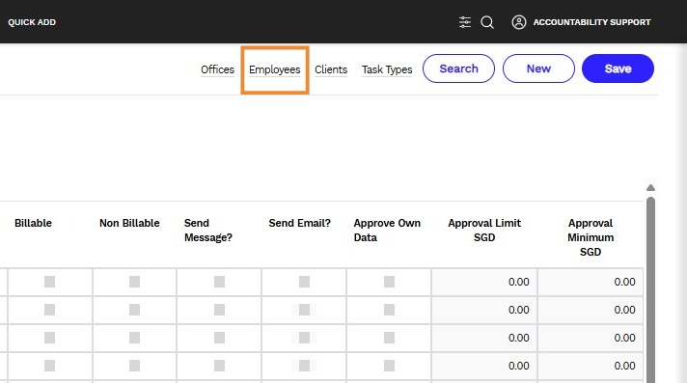Click the vertical scrollbar thumb of table
This screenshot has height=383, width=687.
coord(650,289)
